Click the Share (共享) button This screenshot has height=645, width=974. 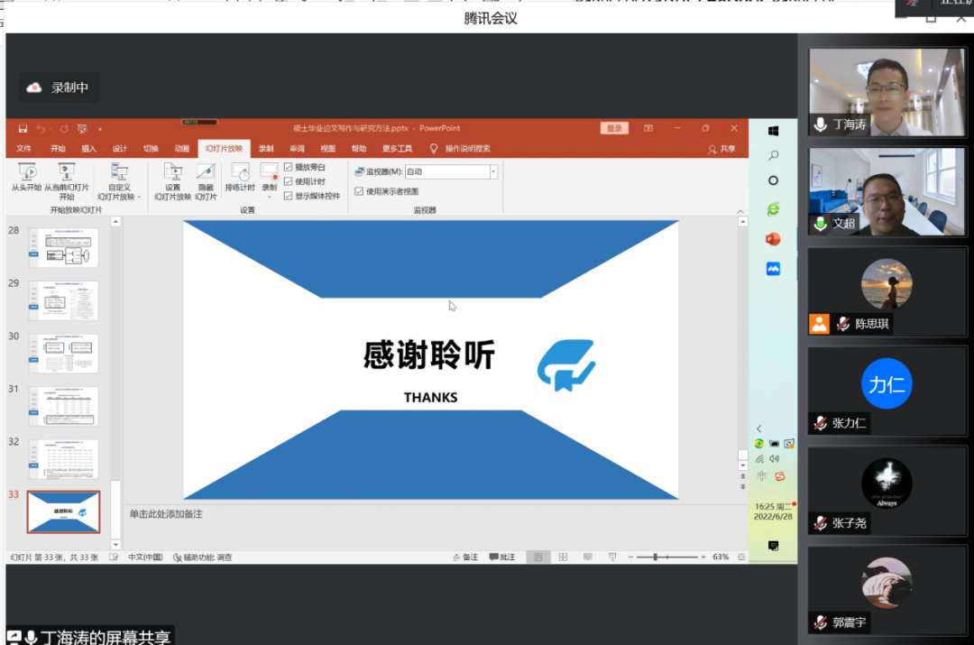[721, 149]
